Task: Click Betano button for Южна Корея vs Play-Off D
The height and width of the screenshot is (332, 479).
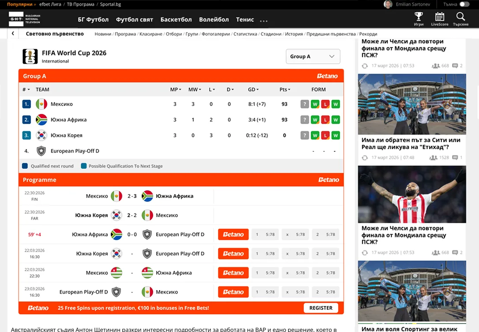Action: pos(234,253)
